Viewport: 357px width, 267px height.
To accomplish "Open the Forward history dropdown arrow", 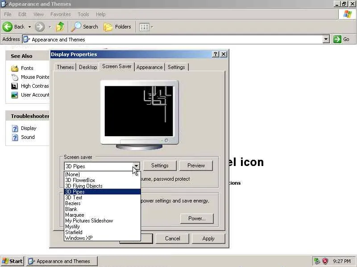I will [50, 27].
